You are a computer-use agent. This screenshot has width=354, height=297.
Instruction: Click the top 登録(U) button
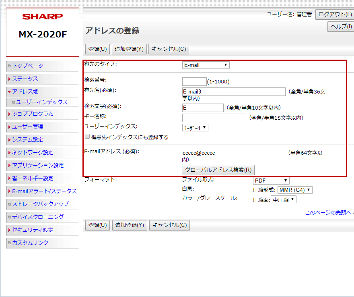(x=97, y=49)
